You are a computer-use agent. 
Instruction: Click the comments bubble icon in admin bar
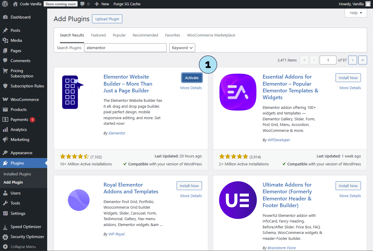coord(83,4)
